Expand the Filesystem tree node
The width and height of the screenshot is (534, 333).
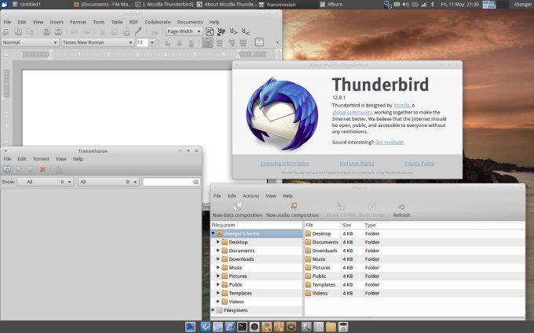(214, 310)
